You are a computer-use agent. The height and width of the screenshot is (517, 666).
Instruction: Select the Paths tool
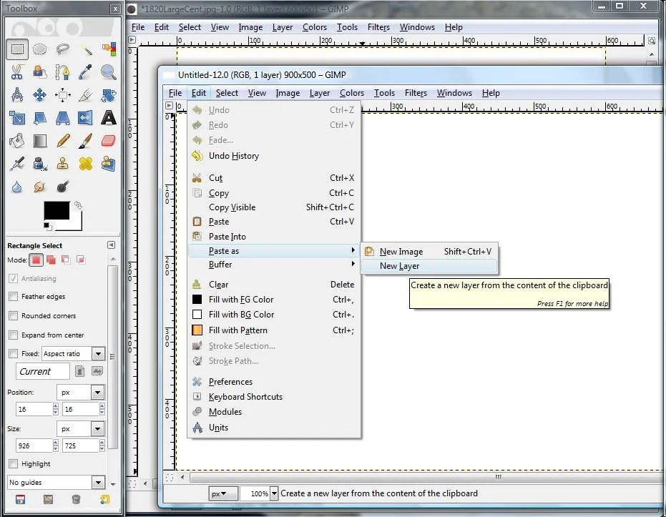(x=63, y=72)
